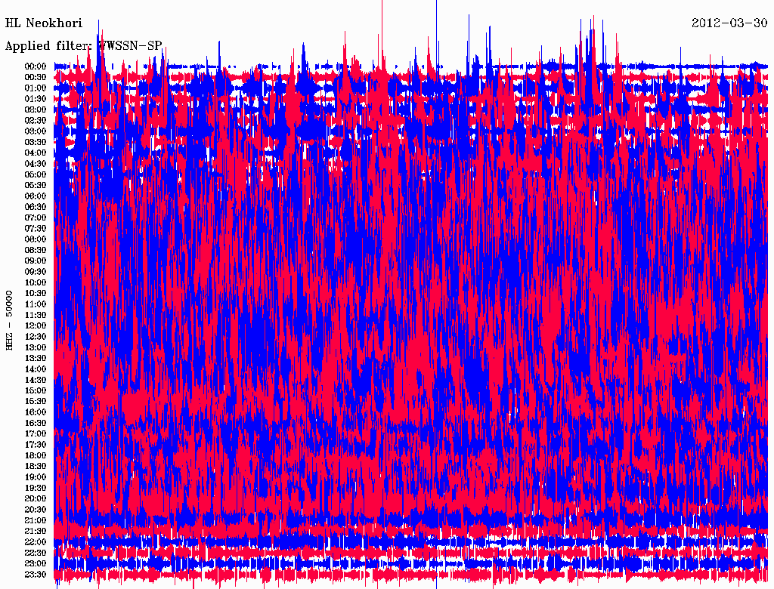Select the 02:00 time row label
The width and height of the screenshot is (774, 589).
(36, 109)
